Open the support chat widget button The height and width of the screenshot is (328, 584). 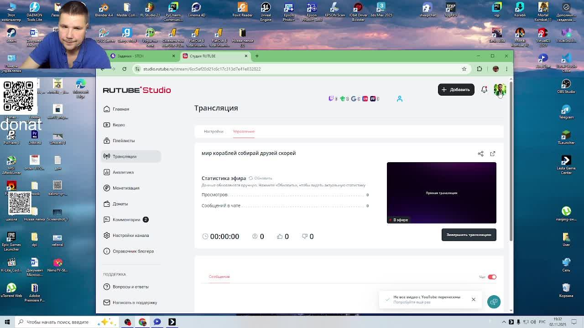pos(494,302)
